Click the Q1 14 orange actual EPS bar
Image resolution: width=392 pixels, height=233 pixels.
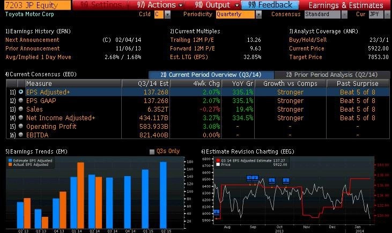click(x=81, y=195)
